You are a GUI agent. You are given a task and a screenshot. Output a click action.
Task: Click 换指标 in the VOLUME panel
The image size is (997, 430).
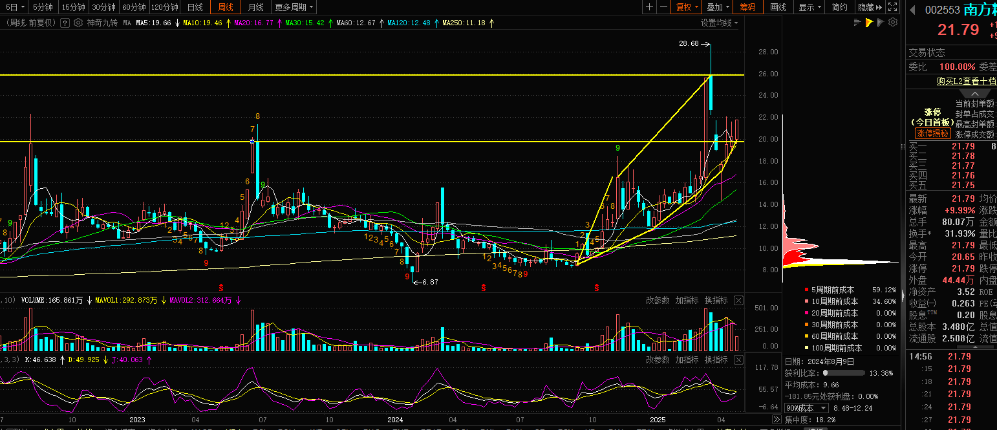coord(716,301)
